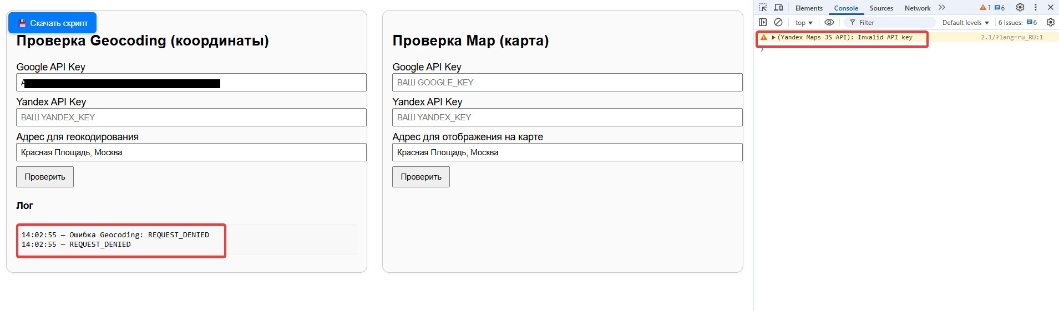Open the DevTools three-dot customize menu
The image size is (1059, 311).
pyautogui.click(x=1035, y=8)
